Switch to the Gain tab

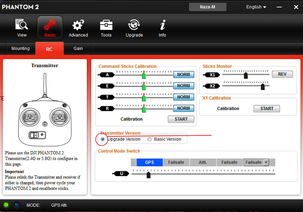pos(78,48)
